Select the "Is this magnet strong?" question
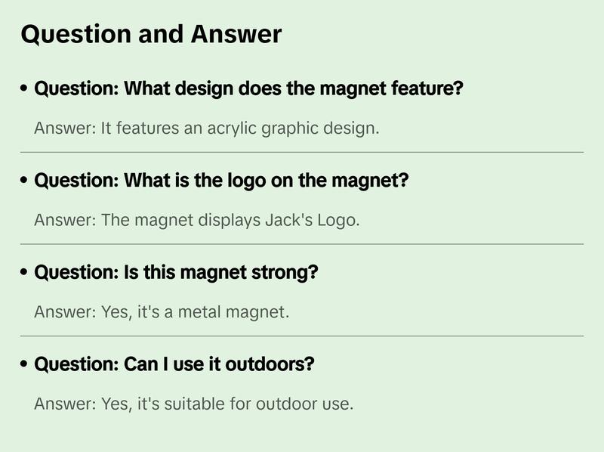Viewport: 604px width, 452px height. [176, 273]
